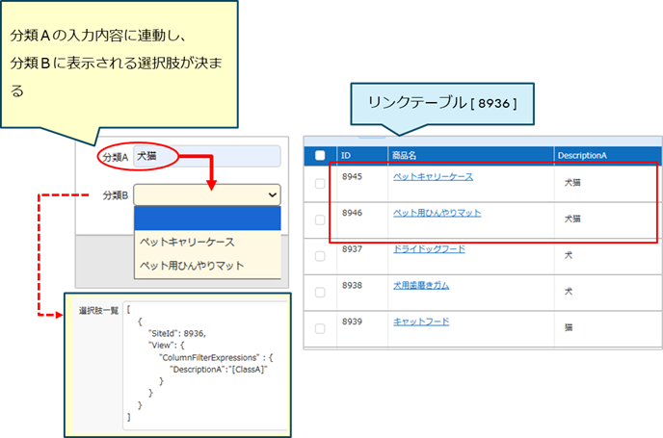This screenshot has width=663, height=438.
Task: Sort by the ID column header
Action: [x=346, y=155]
